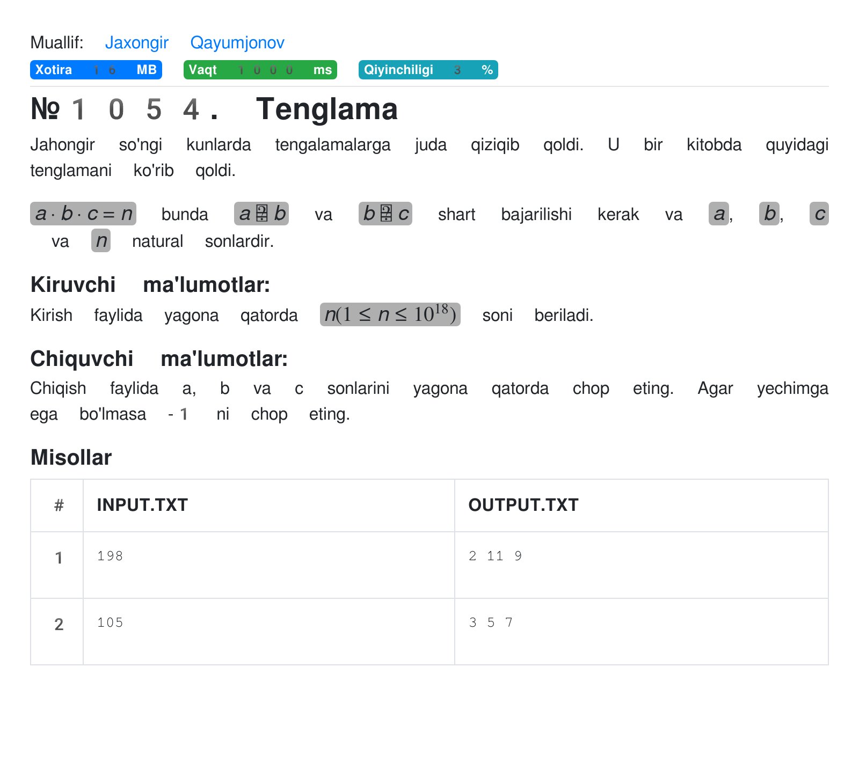This screenshot has height=777, width=859.
Task: Click the formula relating b and c
Action: coord(385,214)
